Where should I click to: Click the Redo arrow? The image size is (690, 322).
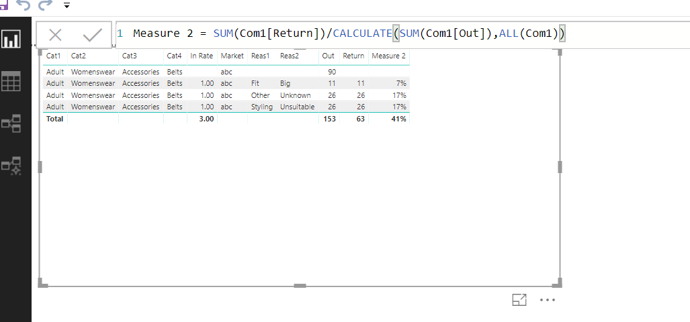click(x=45, y=5)
